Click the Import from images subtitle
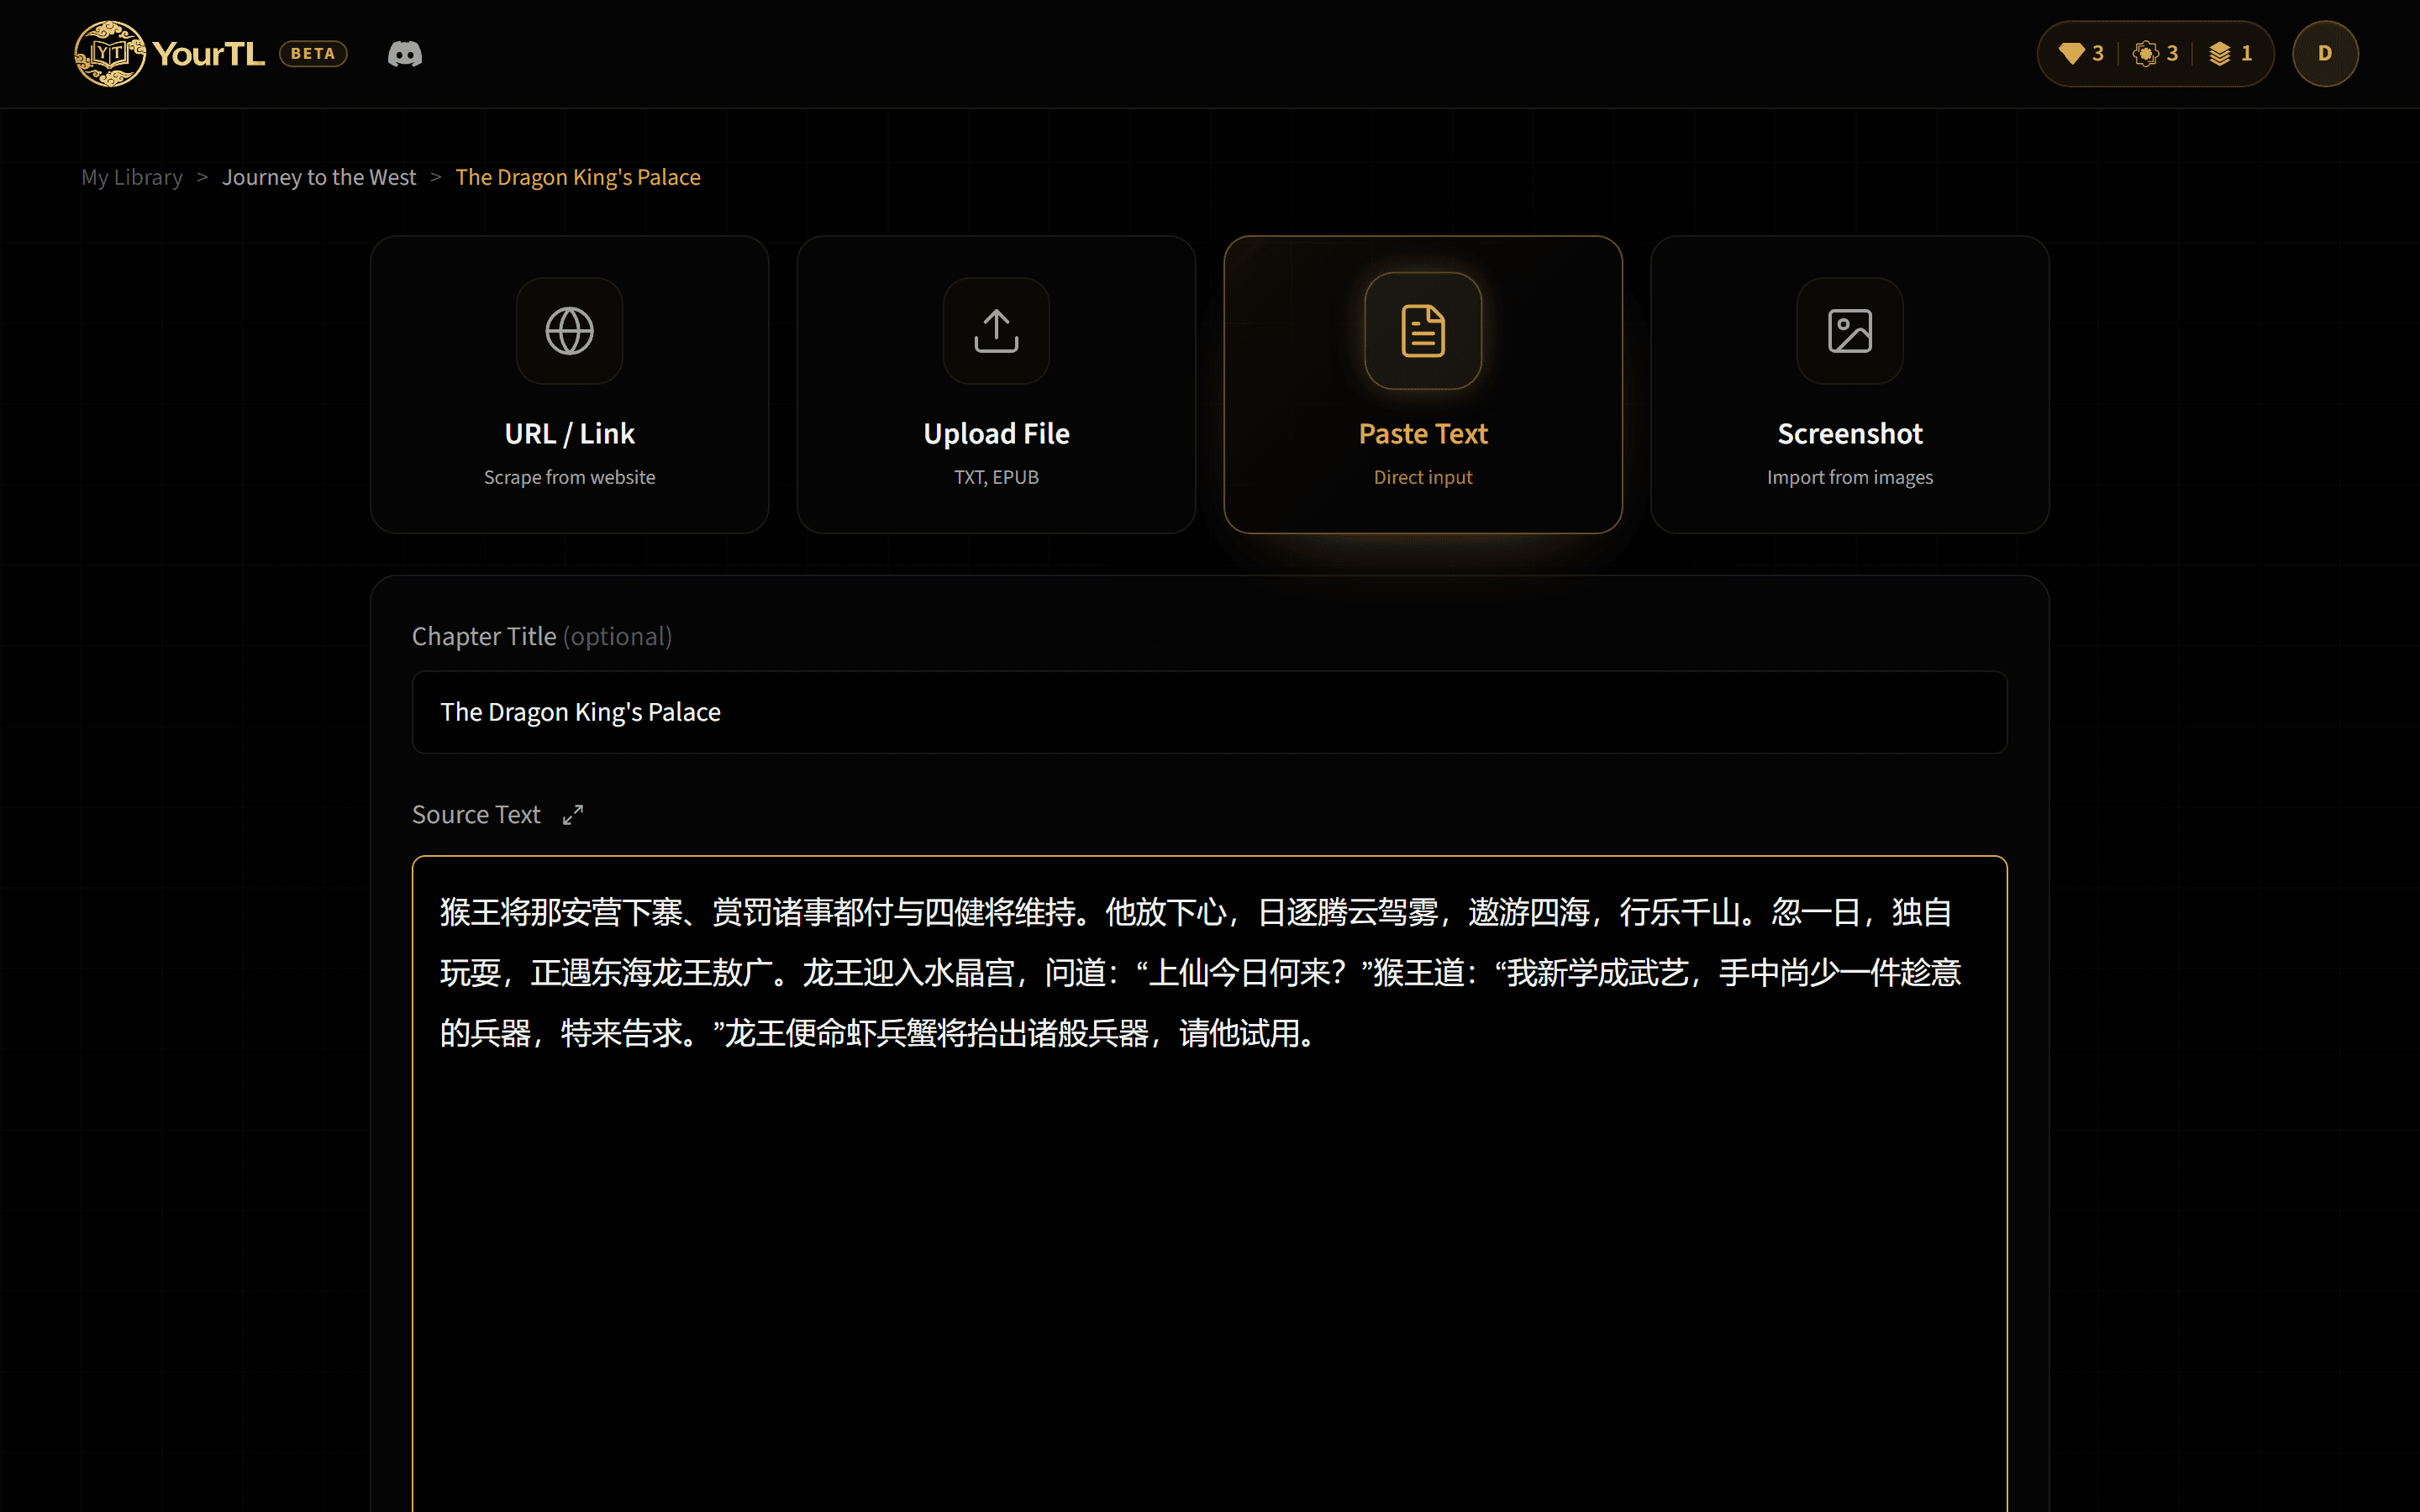This screenshot has height=1512, width=2420. coord(1850,478)
